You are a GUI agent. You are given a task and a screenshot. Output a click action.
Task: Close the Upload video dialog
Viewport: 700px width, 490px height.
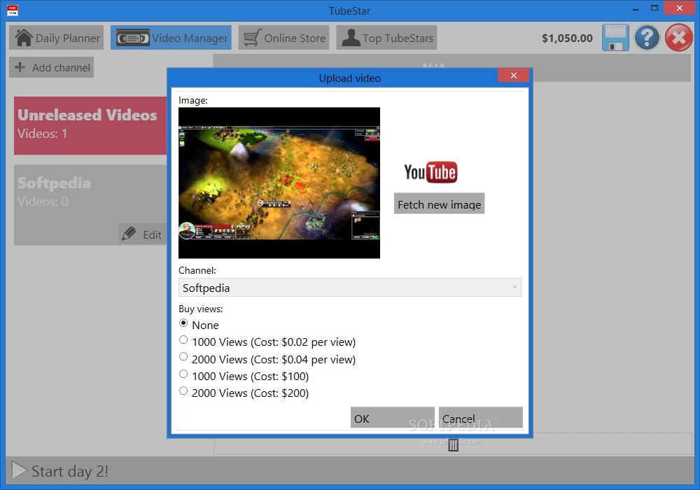click(x=513, y=76)
